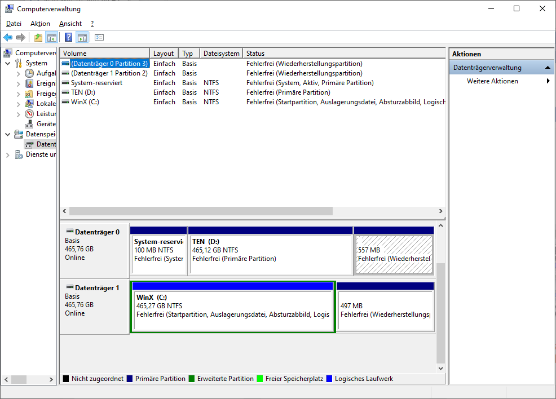Click the Logisches Laufwerk legend swatch
This screenshot has width=556, height=399.
(x=329, y=379)
